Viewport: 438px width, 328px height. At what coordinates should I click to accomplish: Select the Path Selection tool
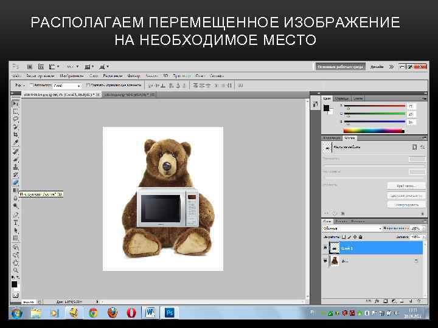coord(16,231)
